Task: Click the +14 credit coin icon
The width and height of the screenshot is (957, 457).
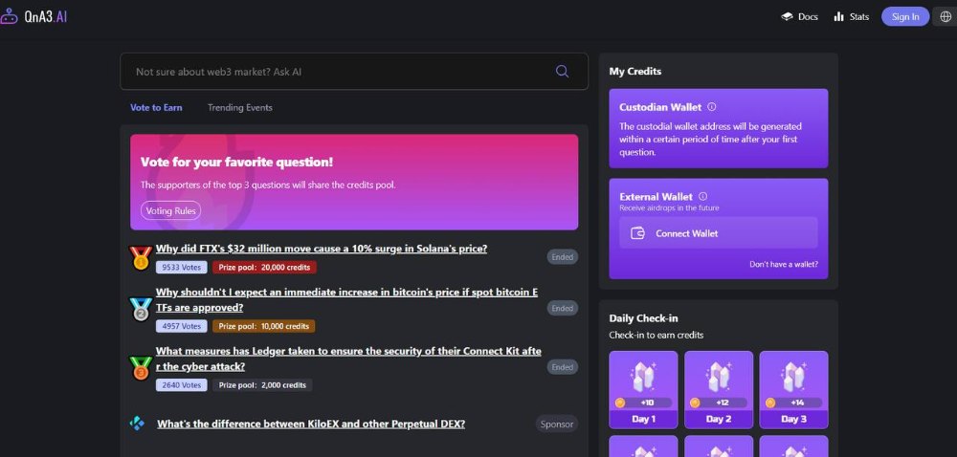Action: pyautogui.click(x=769, y=403)
